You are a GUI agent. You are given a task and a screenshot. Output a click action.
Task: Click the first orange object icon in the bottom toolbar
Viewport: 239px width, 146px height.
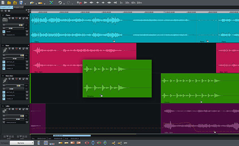pyautogui.click(x=61, y=143)
